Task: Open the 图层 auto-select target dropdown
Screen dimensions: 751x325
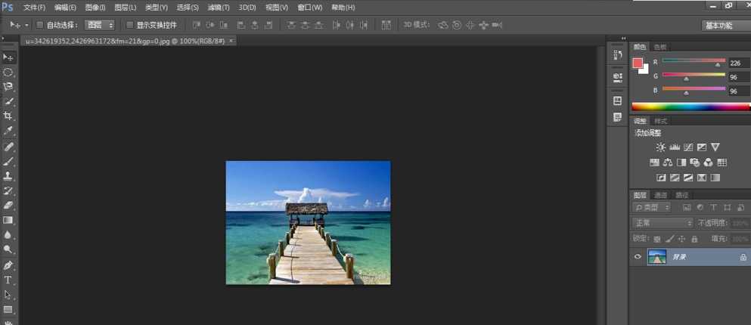Action: (x=99, y=25)
